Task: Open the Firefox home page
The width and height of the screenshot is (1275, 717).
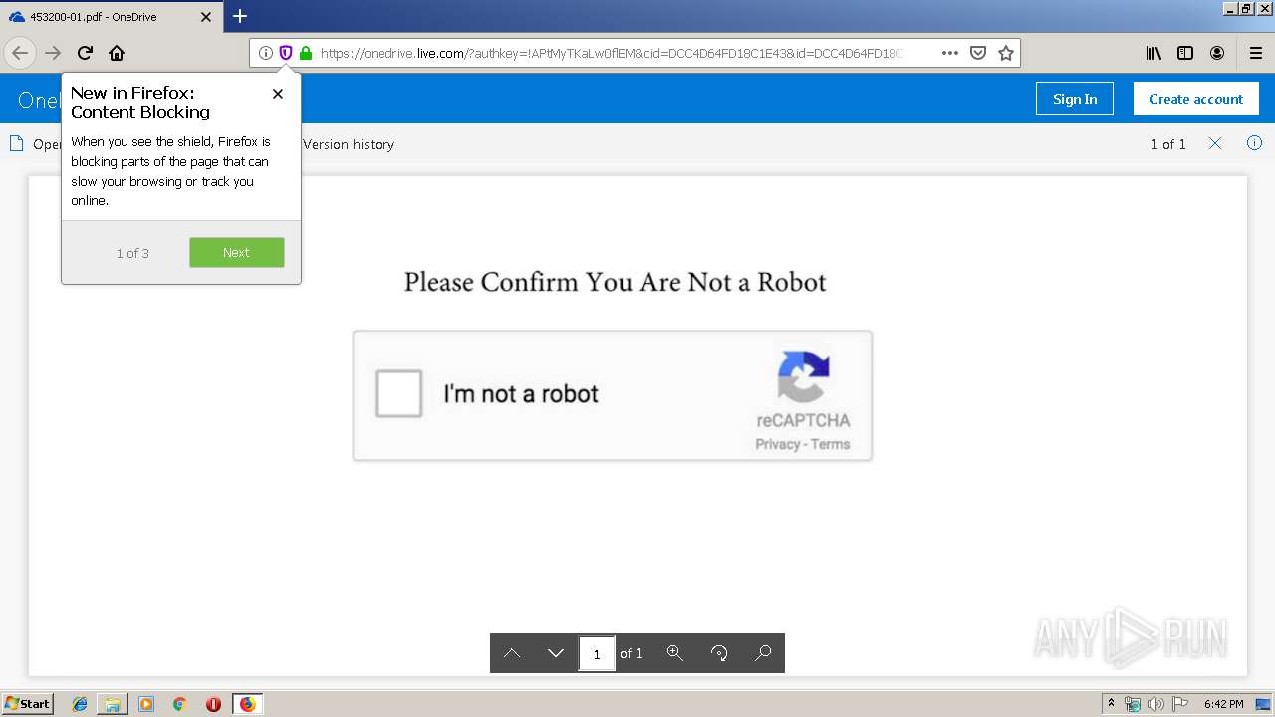Action: pyautogui.click(x=117, y=53)
